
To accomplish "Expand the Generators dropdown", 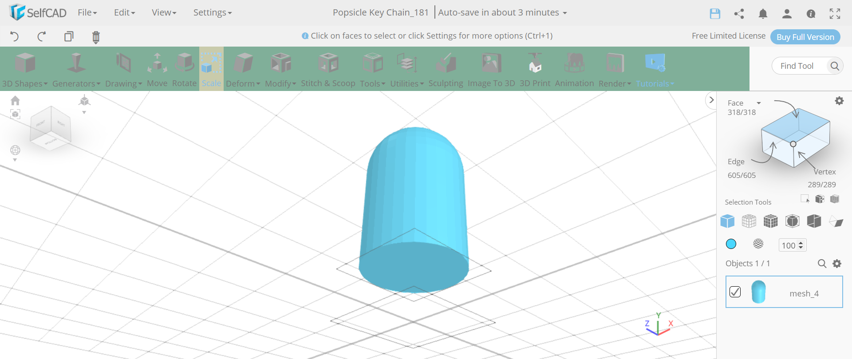I will coord(76,69).
